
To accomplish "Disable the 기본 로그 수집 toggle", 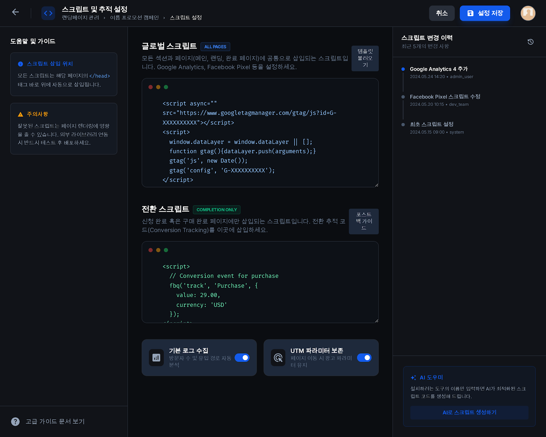I will point(242,358).
